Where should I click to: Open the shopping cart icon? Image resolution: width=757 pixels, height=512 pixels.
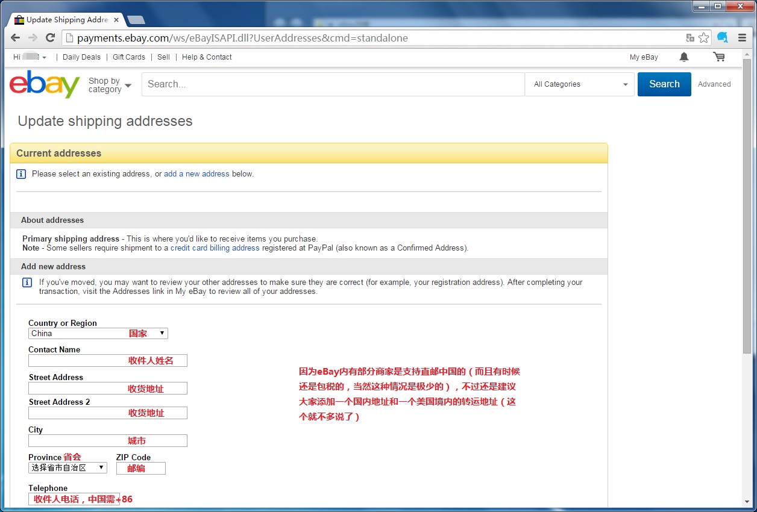[x=718, y=57]
